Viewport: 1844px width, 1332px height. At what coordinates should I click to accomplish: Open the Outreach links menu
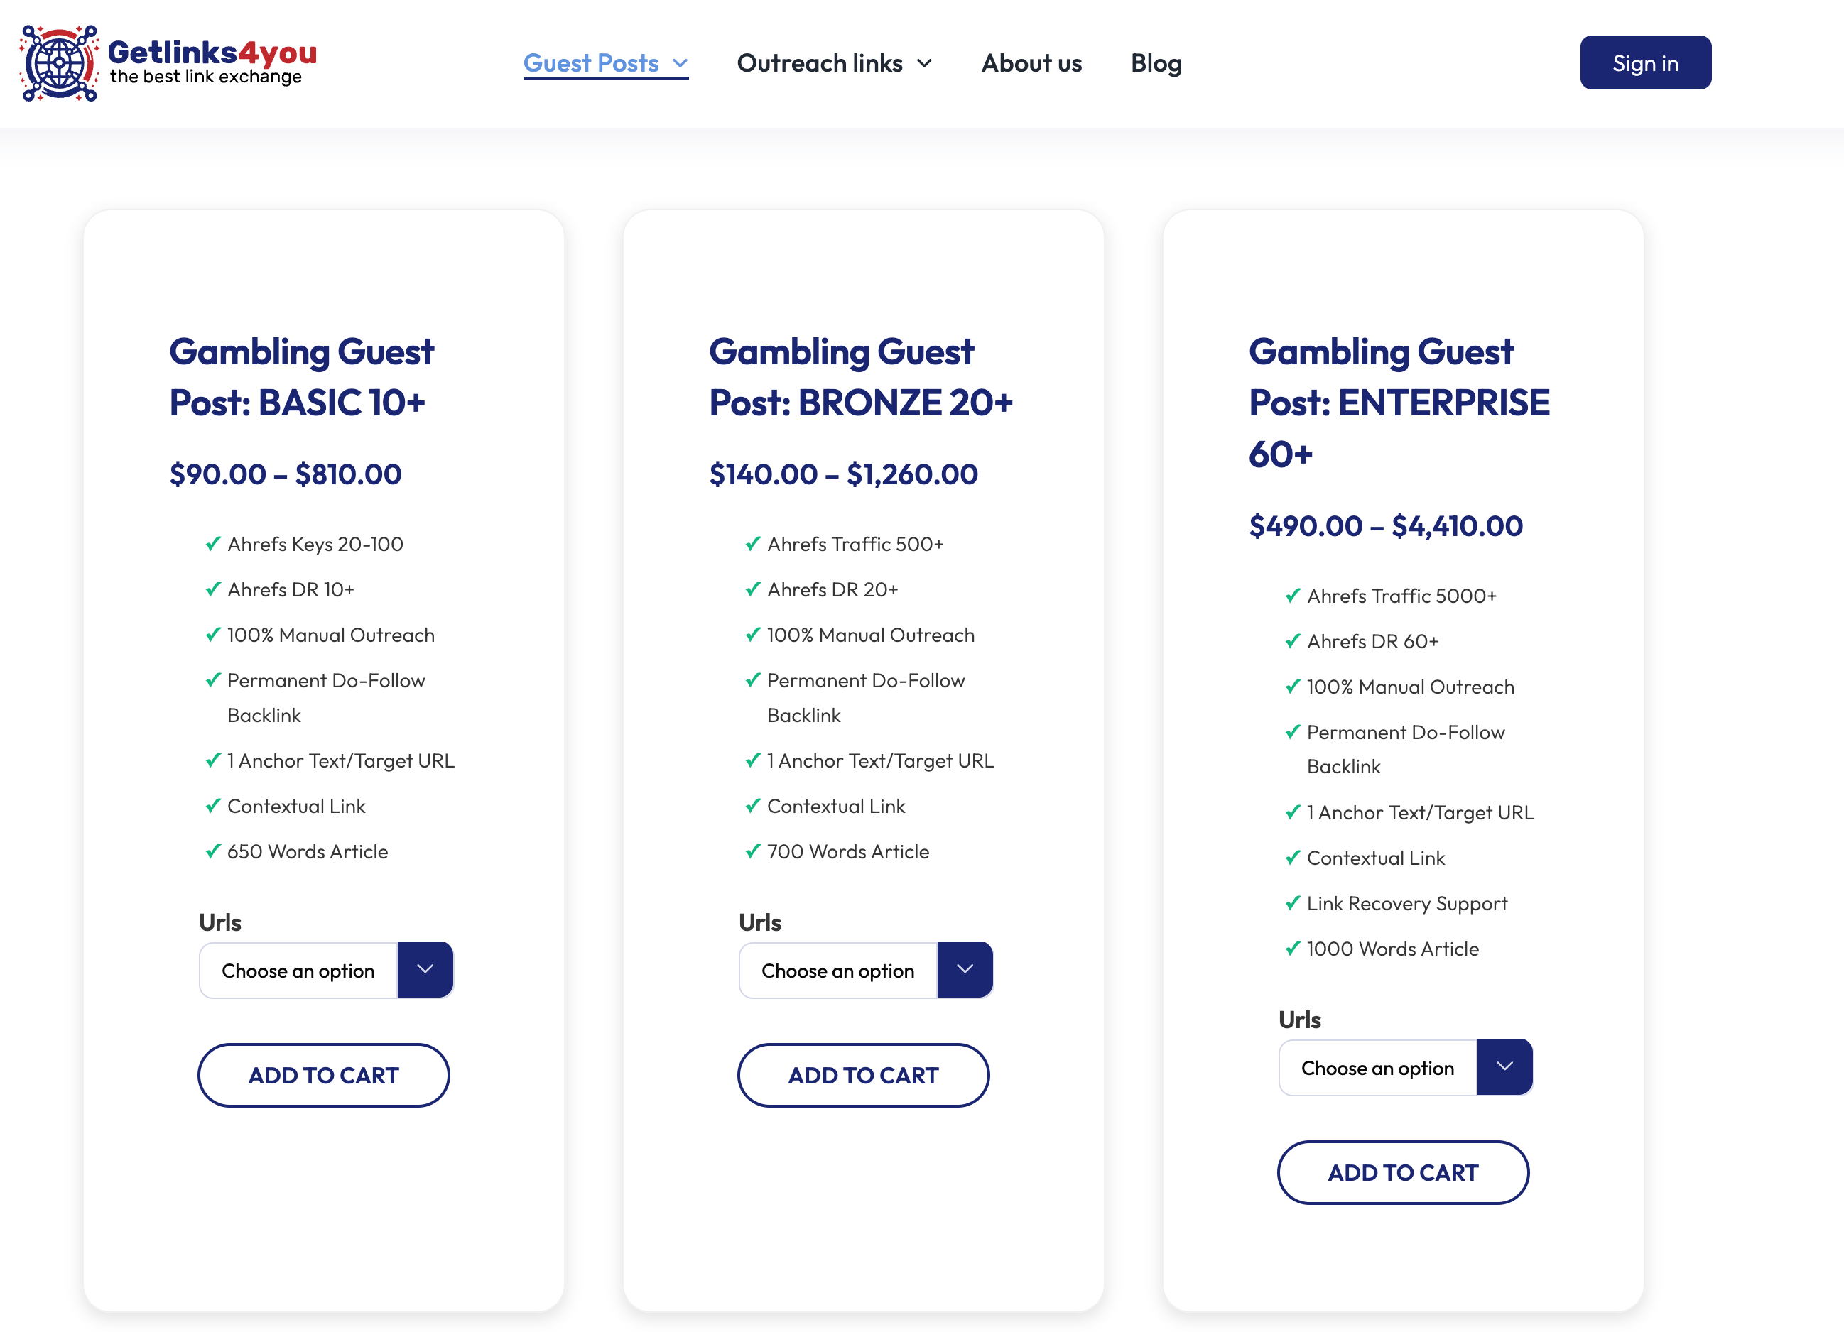coord(820,63)
